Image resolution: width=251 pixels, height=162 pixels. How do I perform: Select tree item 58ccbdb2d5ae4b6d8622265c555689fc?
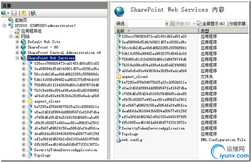tap(67, 74)
